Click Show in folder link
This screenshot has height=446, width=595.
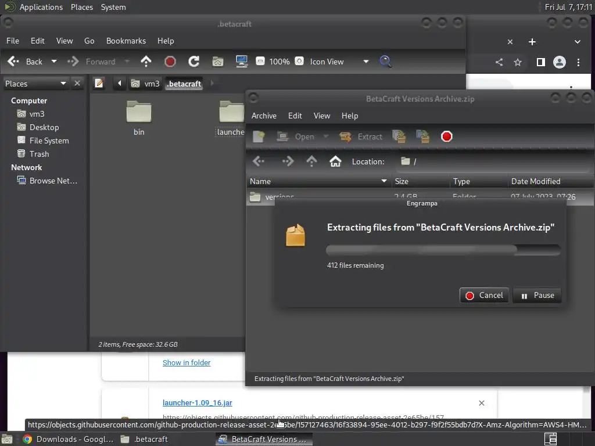point(187,362)
